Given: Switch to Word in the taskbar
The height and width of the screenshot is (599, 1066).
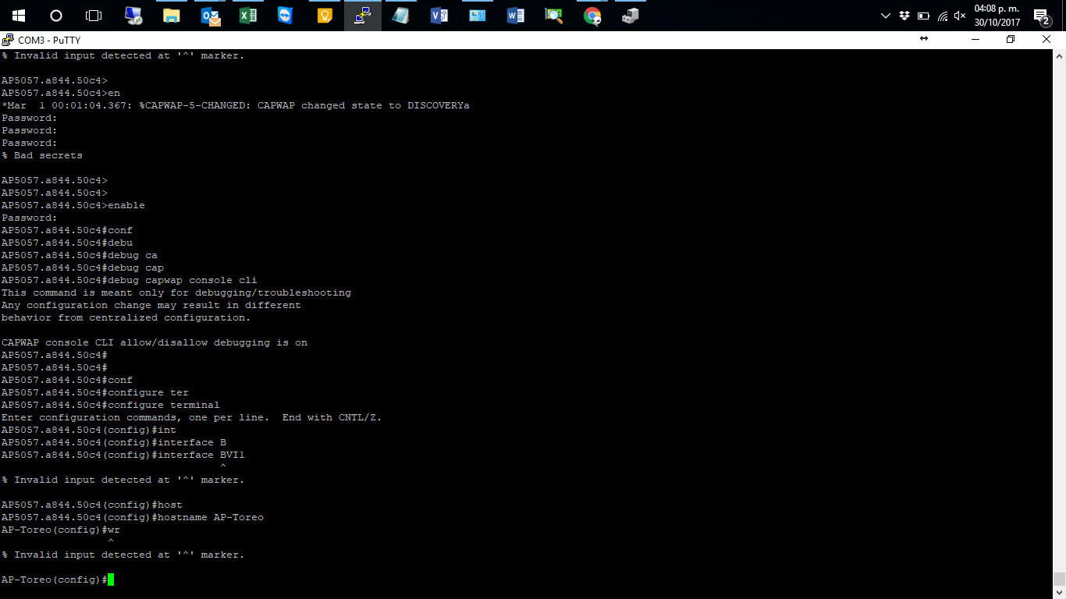Looking at the screenshot, I should tap(515, 16).
